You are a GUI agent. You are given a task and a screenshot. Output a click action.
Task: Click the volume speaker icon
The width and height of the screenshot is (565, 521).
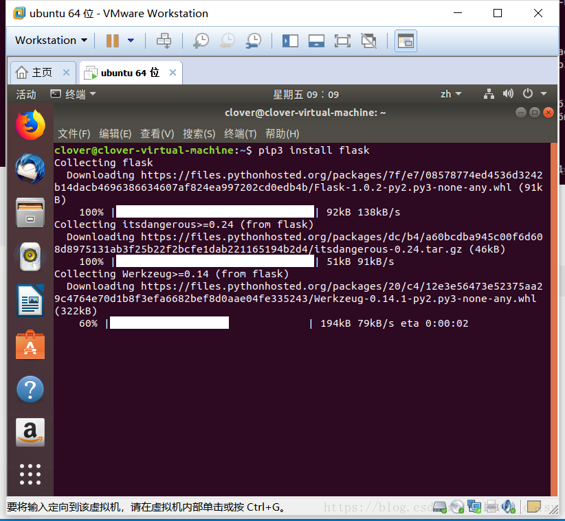tap(508, 94)
